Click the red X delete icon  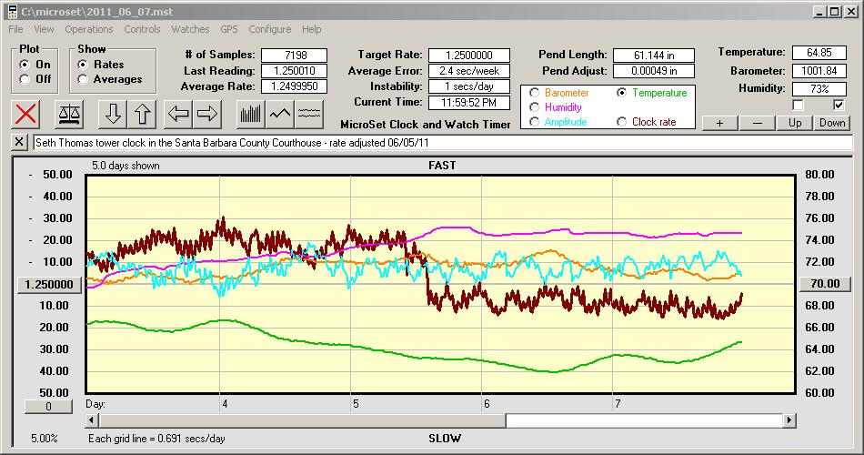25,114
